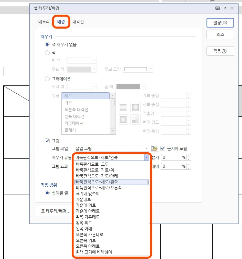Viewport: 242px width, 259px height.
Task: Choose the 그러데이션 radio button
Action: 47,79
